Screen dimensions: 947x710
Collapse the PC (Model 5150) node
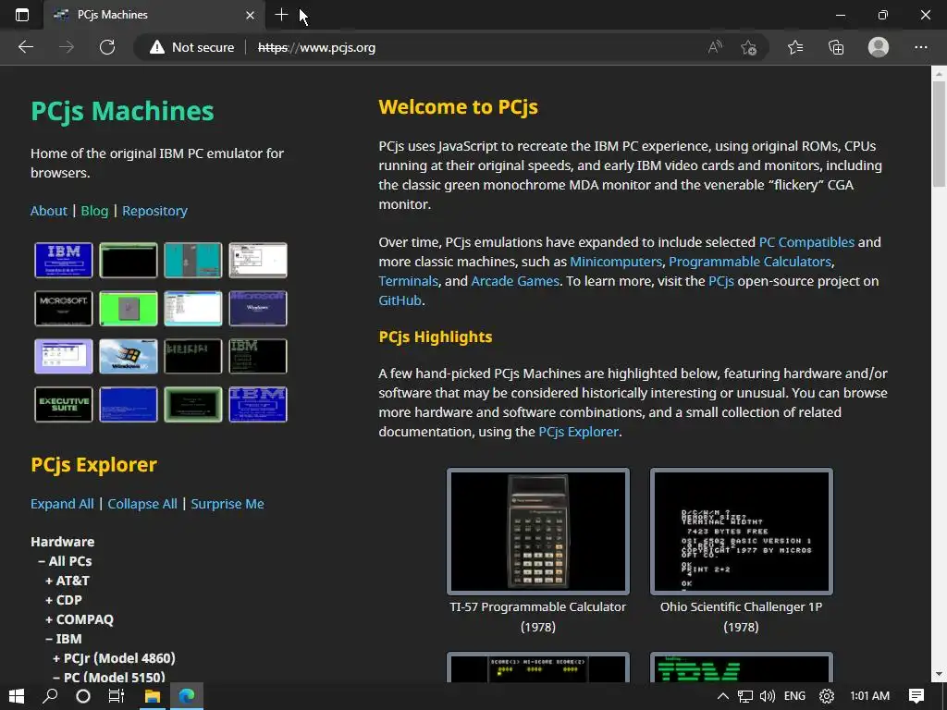click(x=109, y=677)
